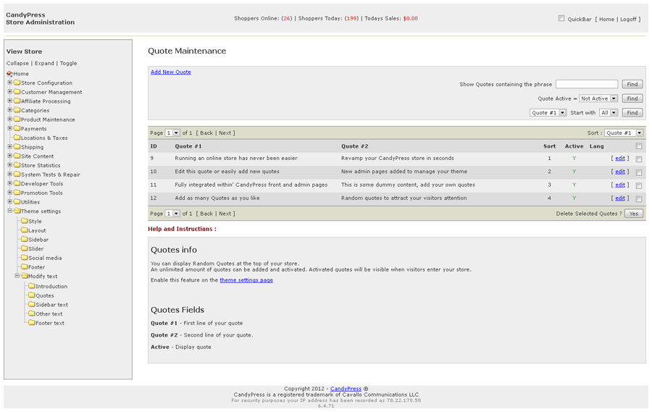Click the Payments folder icon
Screen dimensions: 652x412
coord(17,128)
